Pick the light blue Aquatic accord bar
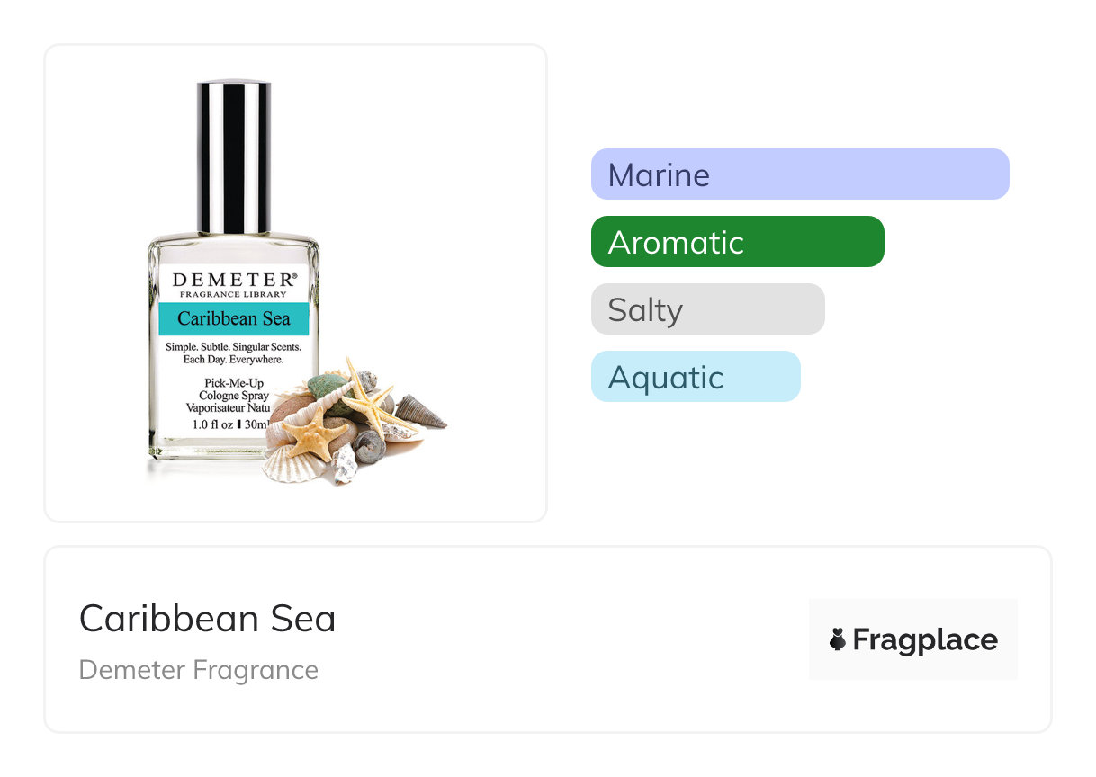Screen dimensions: 1096x777 (695, 377)
